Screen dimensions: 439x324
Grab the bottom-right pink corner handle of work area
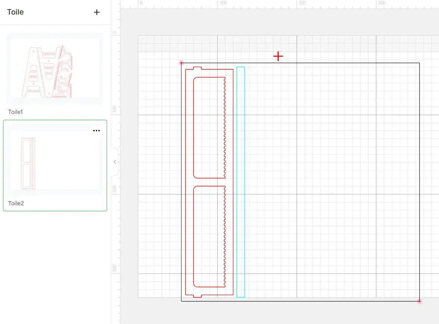tap(419, 301)
